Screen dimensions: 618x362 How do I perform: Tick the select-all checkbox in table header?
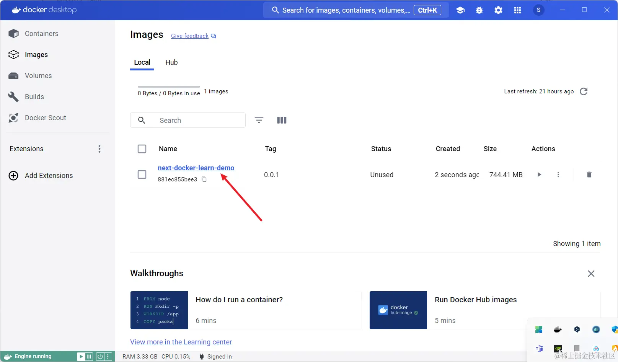142,149
